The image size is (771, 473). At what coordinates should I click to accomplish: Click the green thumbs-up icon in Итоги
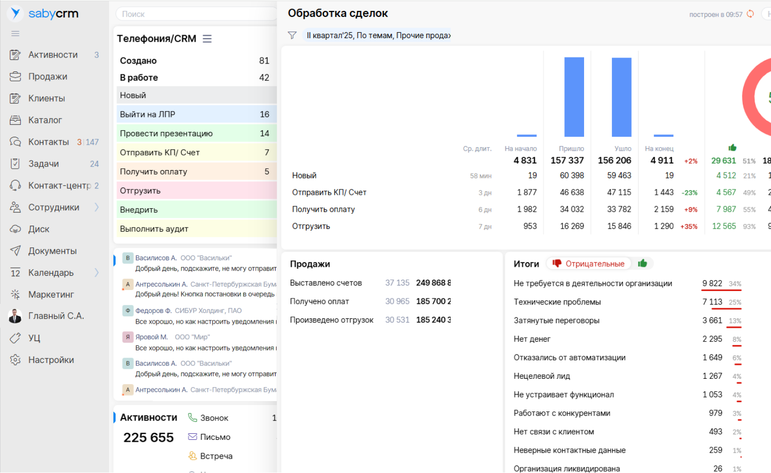pyautogui.click(x=643, y=263)
